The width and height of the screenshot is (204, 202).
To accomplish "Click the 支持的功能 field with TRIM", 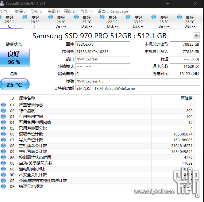I will coord(138,89).
